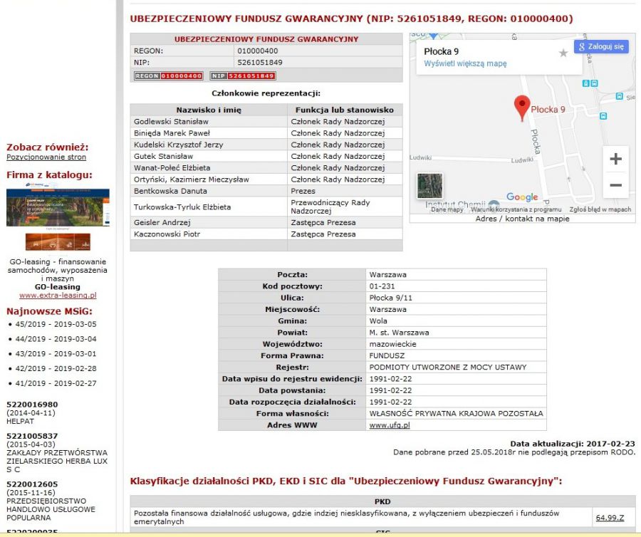
Task: Click the name Kaczonowski Piotr
Action: click(167, 234)
